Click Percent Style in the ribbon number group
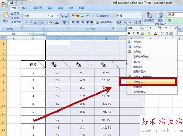The image size is (183, 136). (x=126, y=22)
